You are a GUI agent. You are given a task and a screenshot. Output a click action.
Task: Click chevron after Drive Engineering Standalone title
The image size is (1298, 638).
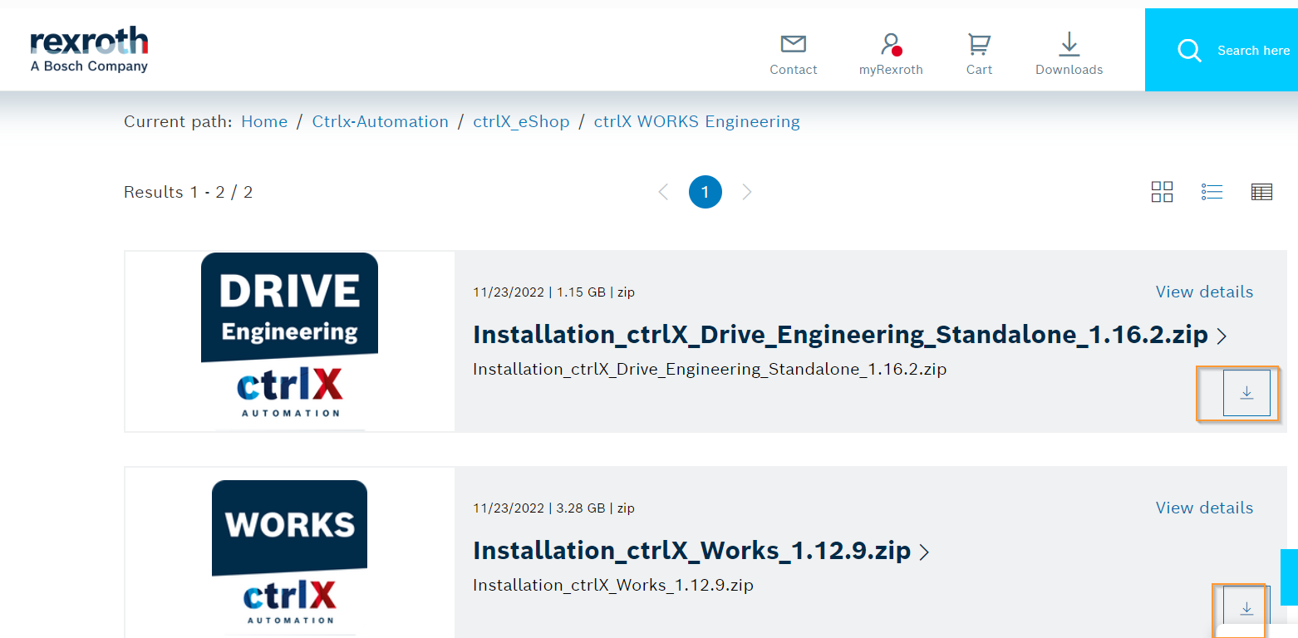click(1222, 336)
